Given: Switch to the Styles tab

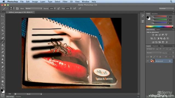Looking at the screenshot, I should pos(158,29).
